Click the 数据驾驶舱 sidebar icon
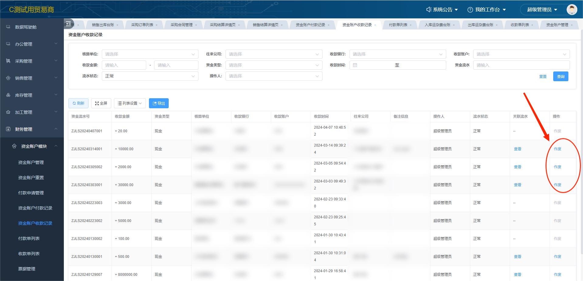Screen dimensions: 583x281 point(8,27)
